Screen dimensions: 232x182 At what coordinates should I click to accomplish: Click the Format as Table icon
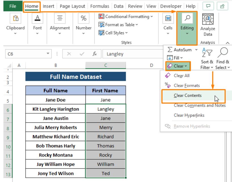coord(101,25)
